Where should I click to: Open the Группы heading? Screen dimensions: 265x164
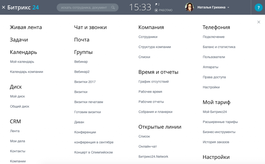pos(83,52)
